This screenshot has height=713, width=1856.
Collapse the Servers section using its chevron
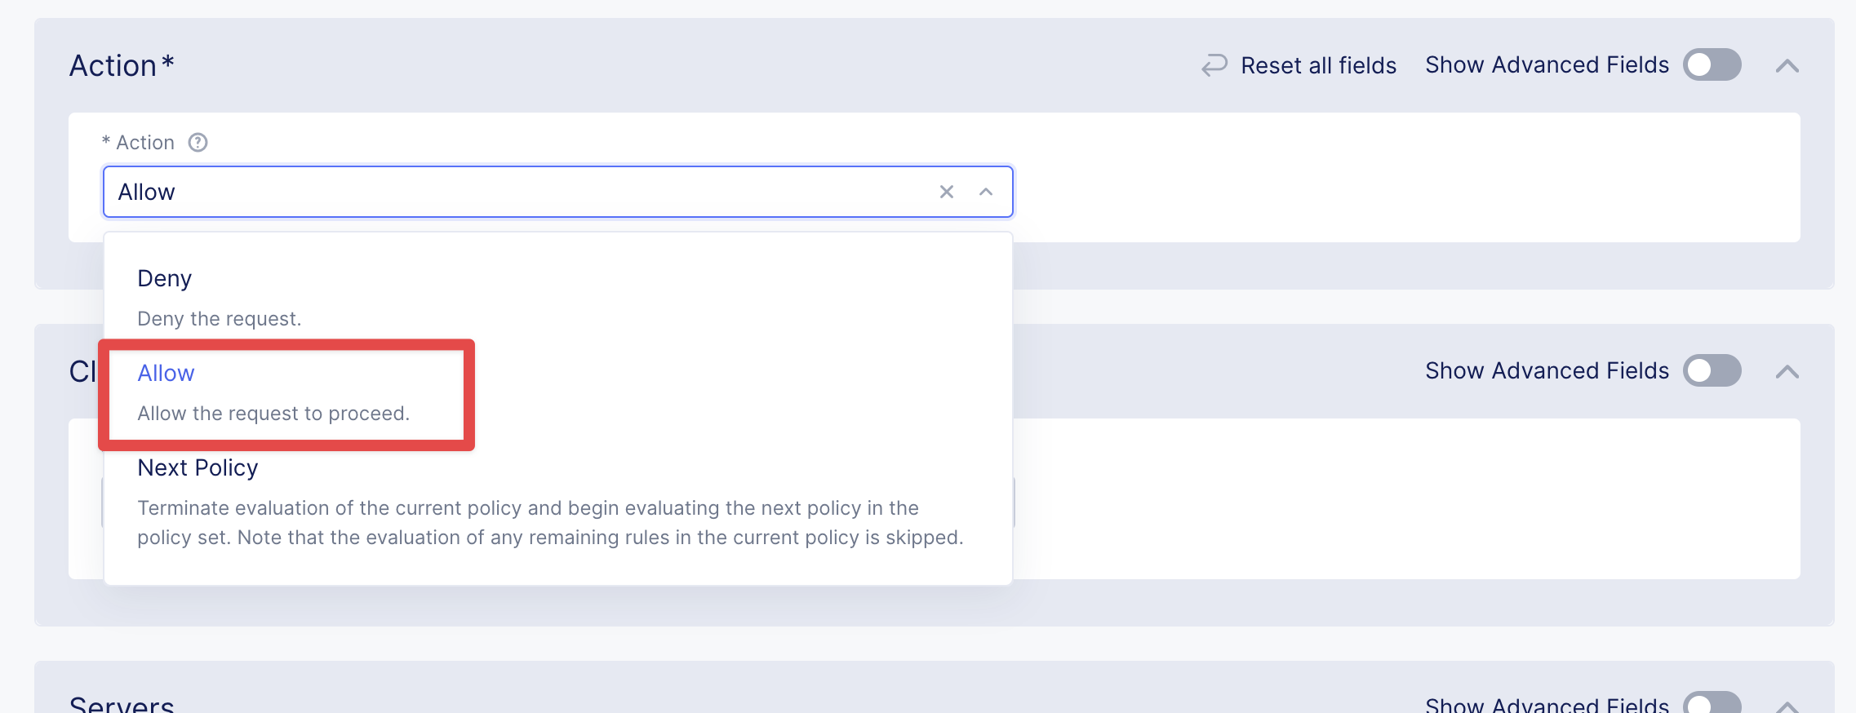pos(1787,705)
